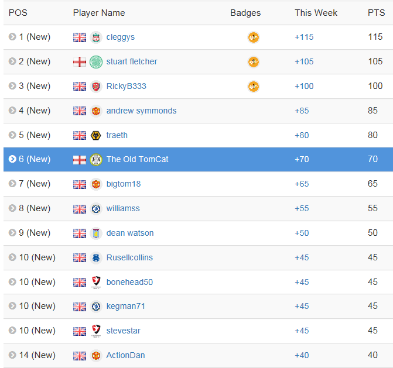
Task: Sort by the PTS column header
Action: coord(376,13)
